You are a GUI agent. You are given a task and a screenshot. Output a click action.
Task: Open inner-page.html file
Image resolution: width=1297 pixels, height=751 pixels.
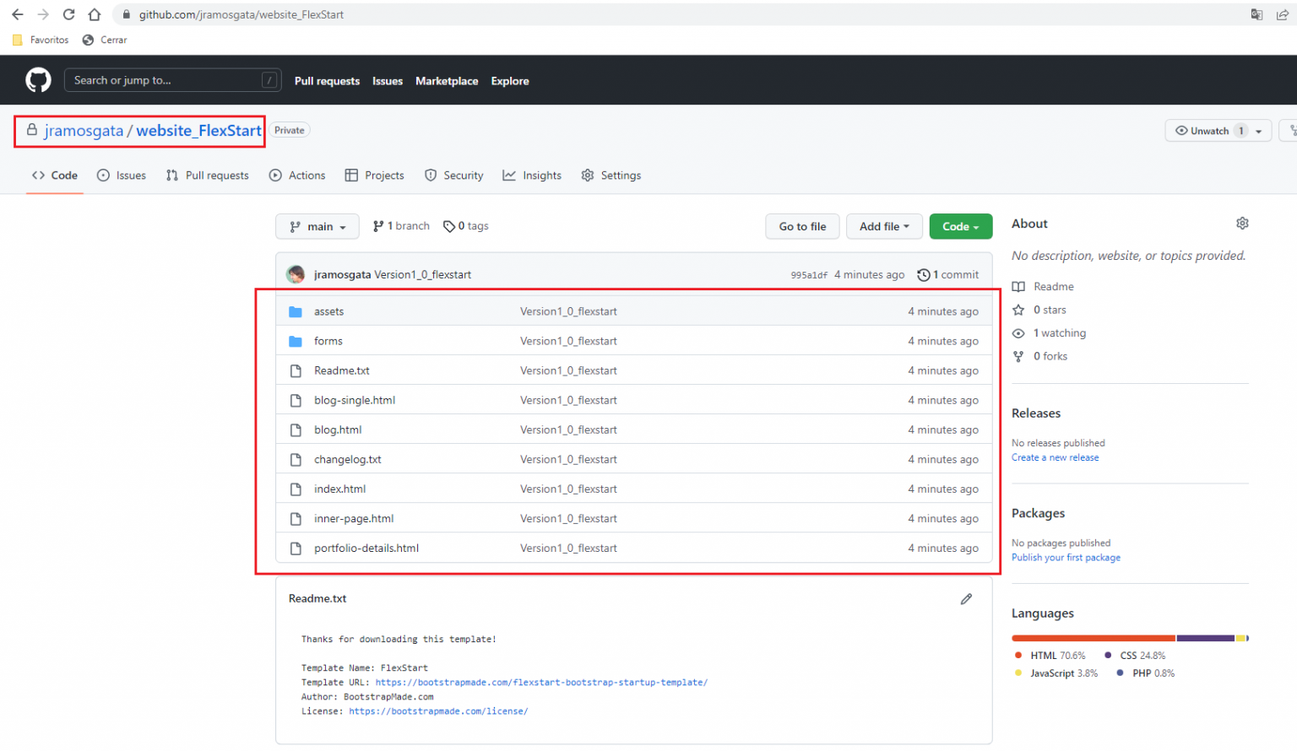tap(354, 518)
